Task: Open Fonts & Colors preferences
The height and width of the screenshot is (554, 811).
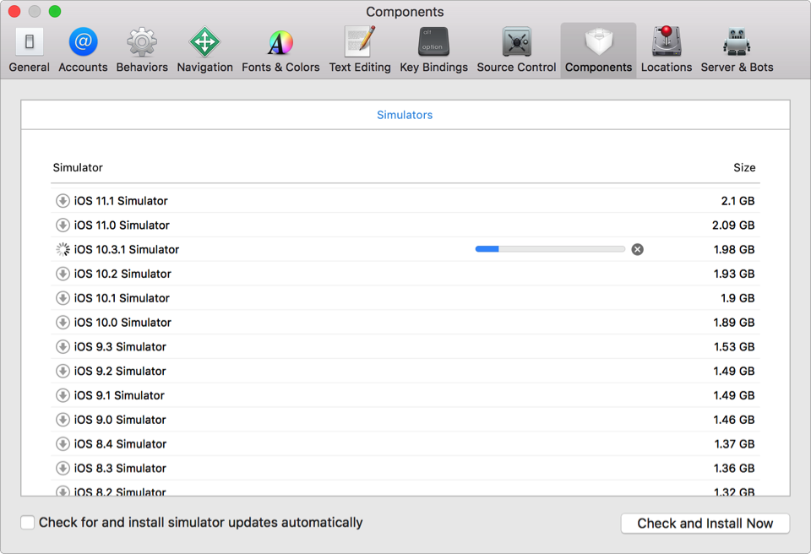Action: pos(280,50)
